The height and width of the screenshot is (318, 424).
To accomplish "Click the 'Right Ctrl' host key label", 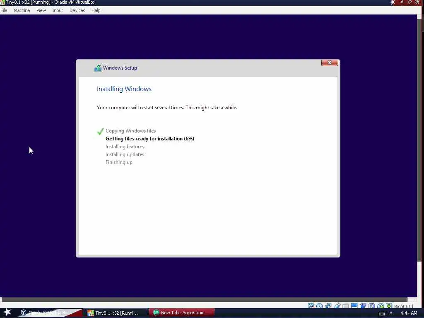I will coord(403,306).
